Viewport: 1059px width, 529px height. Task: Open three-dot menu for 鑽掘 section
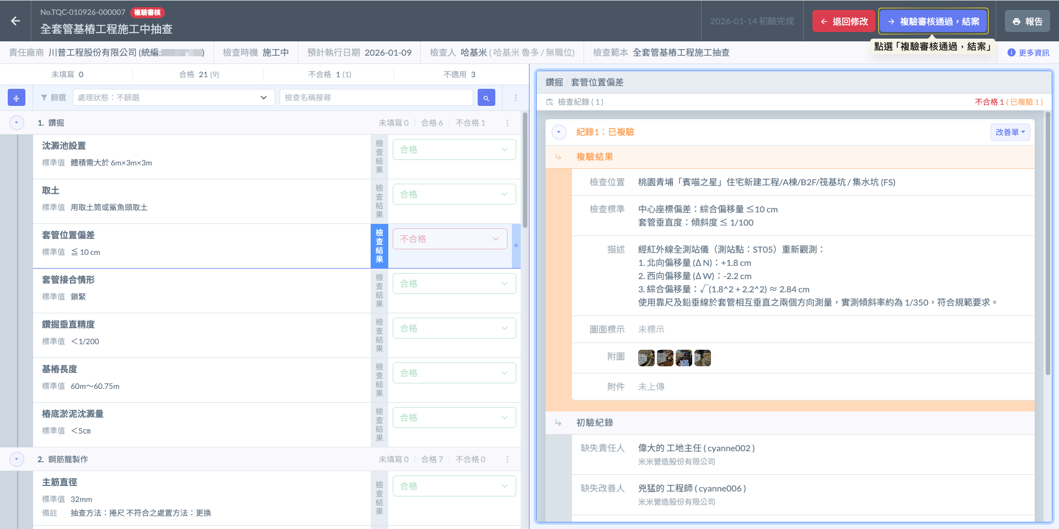507,123
